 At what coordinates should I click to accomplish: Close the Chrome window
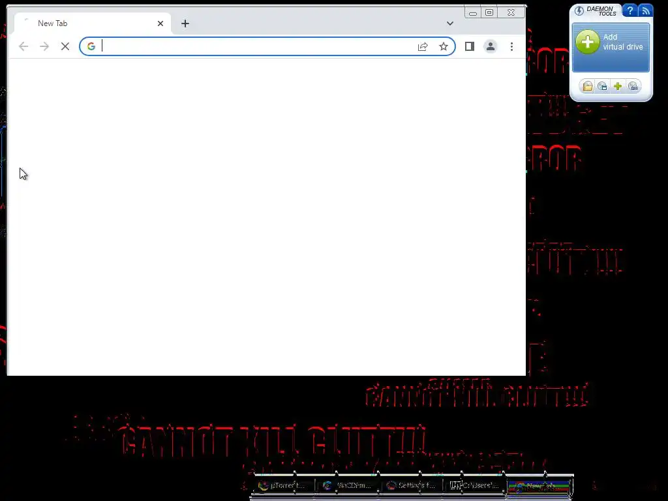[511, 13]
